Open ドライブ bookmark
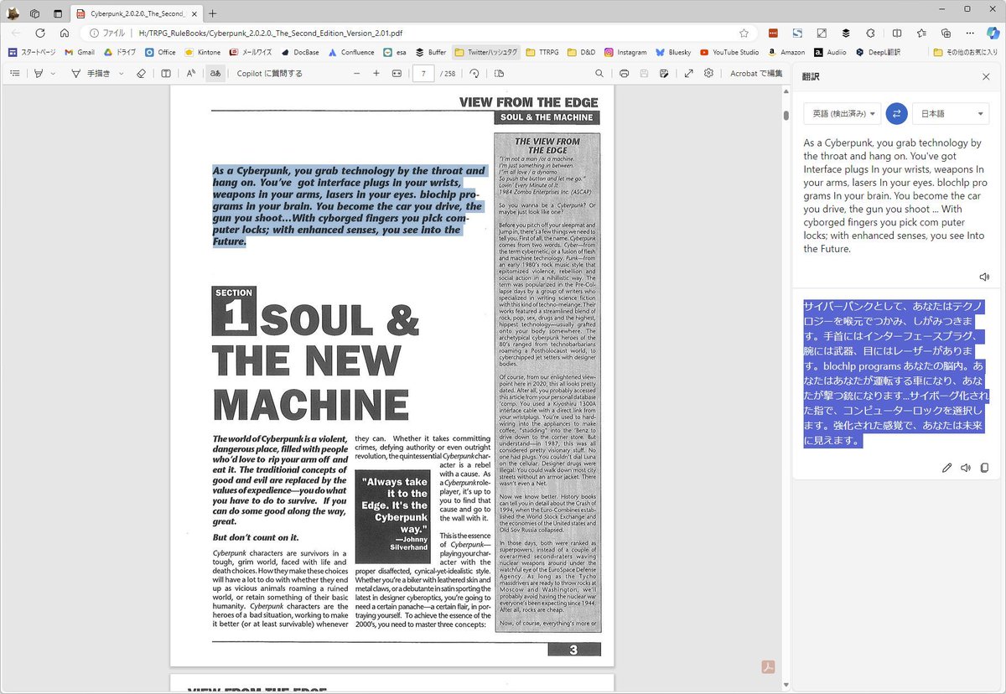 pos(120,52)
